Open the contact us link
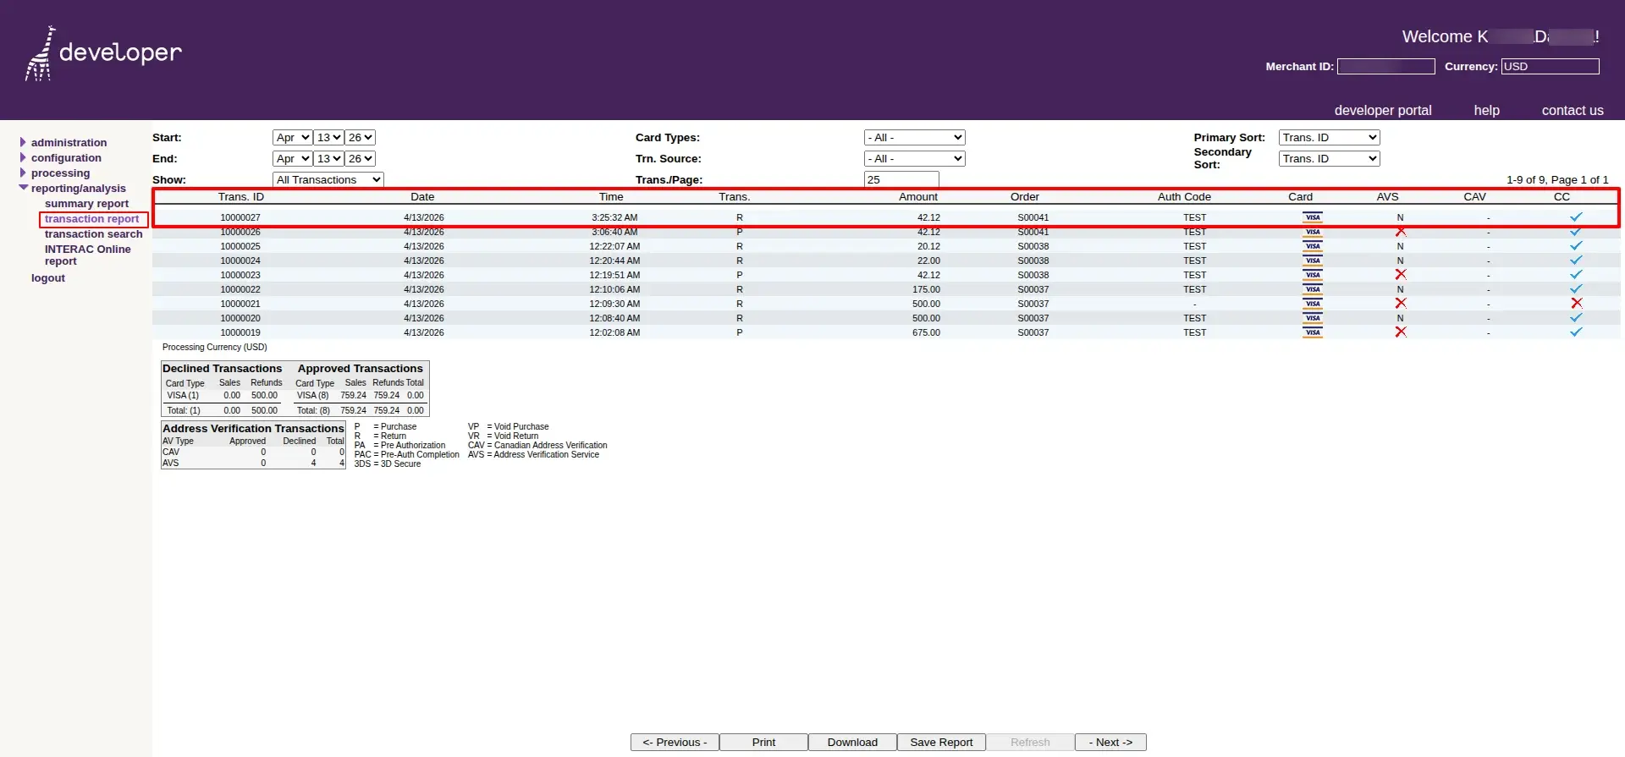The height and width of the screenshot is (757, 1625). (x=1573, y=110)
